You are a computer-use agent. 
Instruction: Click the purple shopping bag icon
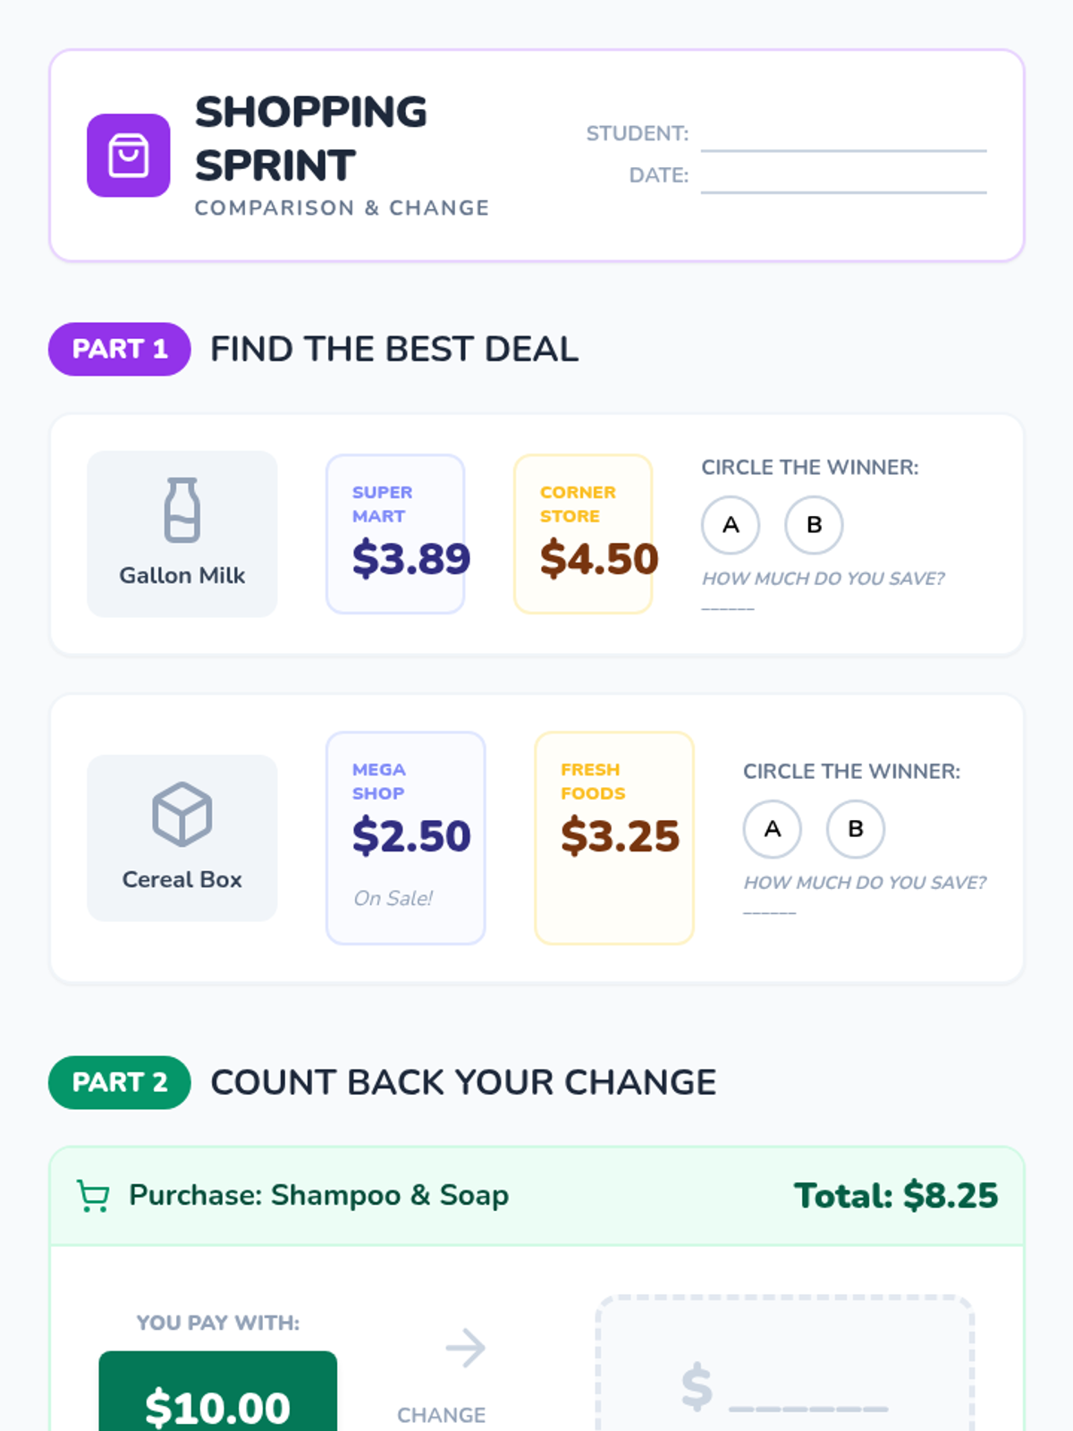click(x=128, y=156)
